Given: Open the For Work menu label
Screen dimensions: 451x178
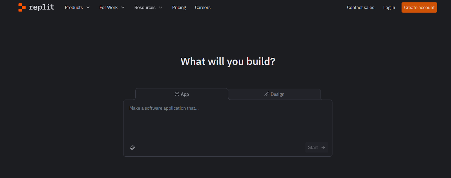Looking at the screenshot, I should (109, 8).
